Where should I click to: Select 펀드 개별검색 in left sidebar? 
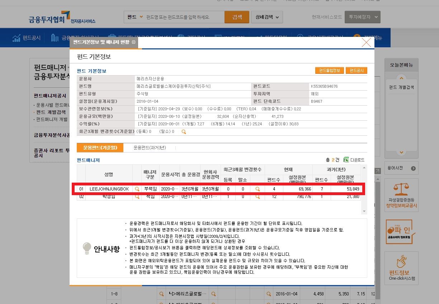(x=51, y=112)
